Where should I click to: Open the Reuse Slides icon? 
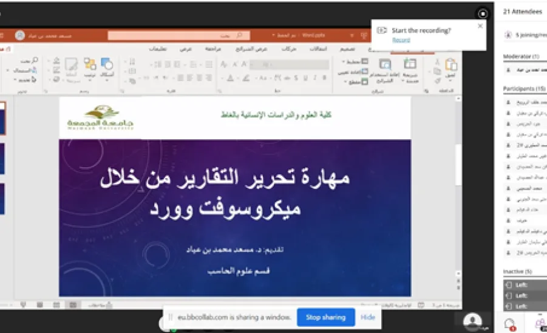pos(385,64)
